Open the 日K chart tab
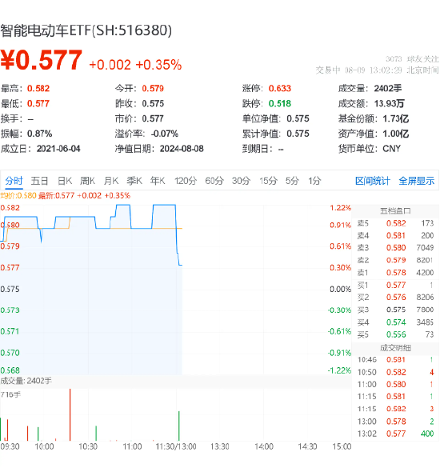Viewport: 440px width, 468px height. click(65, 181)
